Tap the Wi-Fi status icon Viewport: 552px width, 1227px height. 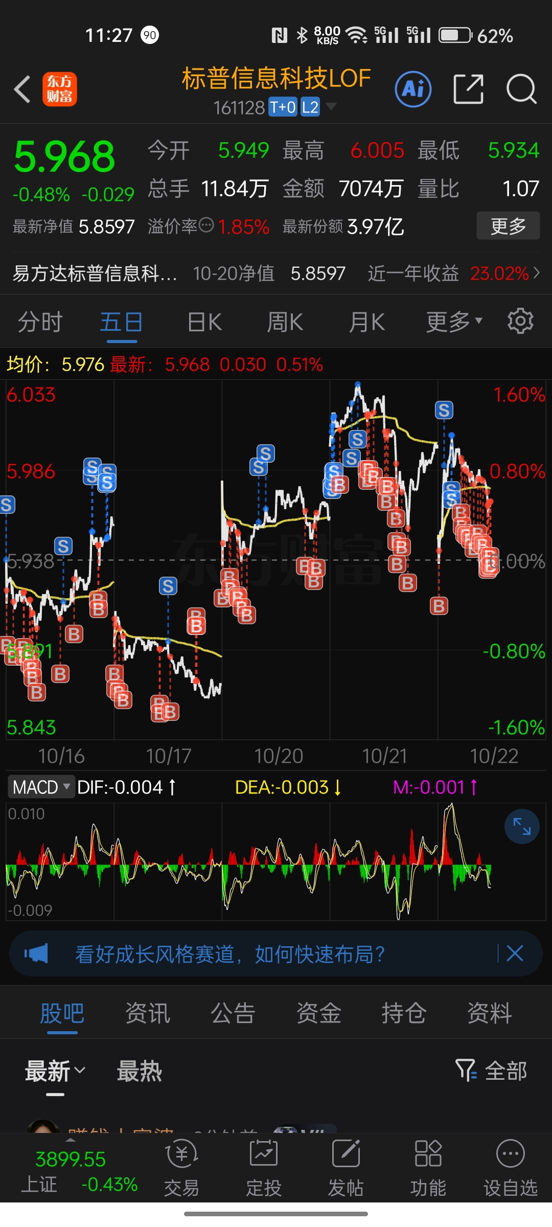tap(356, 35)
